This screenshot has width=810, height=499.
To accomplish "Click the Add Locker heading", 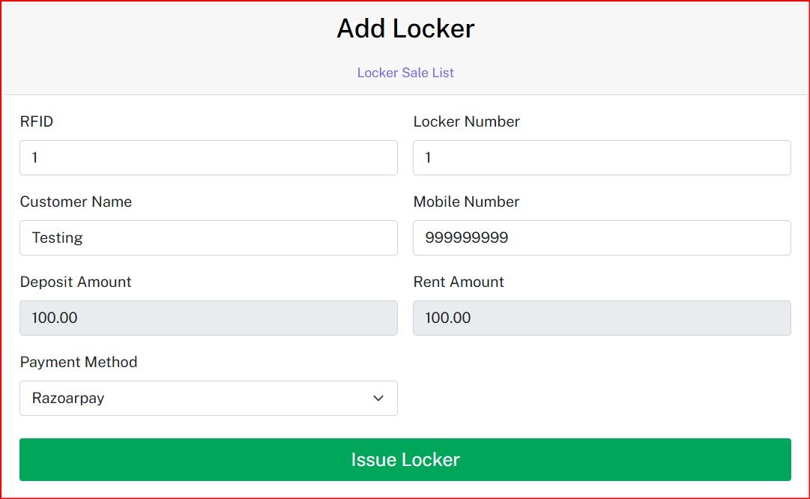I will click(405, 29).
